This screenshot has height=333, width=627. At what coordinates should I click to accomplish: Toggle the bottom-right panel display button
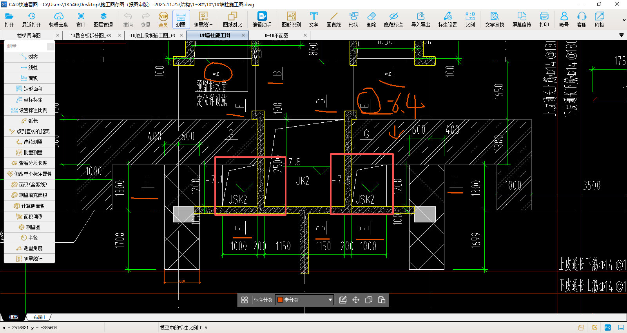coord(621,328)
